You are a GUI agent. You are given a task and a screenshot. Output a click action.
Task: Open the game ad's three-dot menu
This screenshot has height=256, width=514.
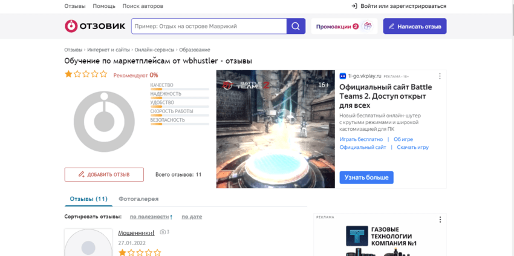point(440,76)
